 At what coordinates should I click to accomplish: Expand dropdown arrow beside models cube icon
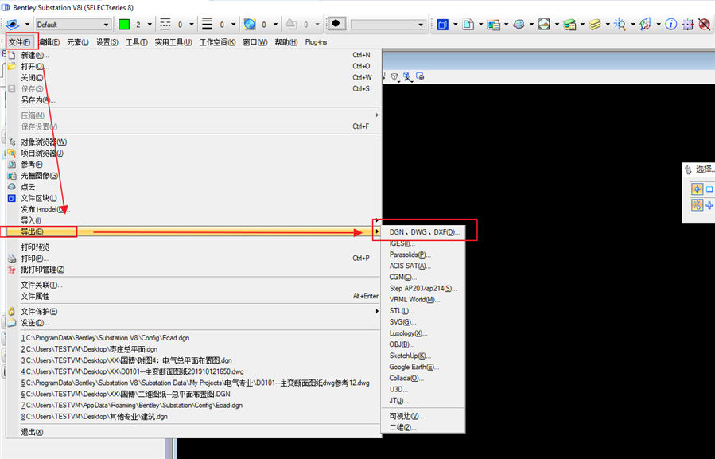click(455, 24)
